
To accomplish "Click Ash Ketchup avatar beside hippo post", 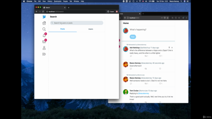I will (126, 49).
